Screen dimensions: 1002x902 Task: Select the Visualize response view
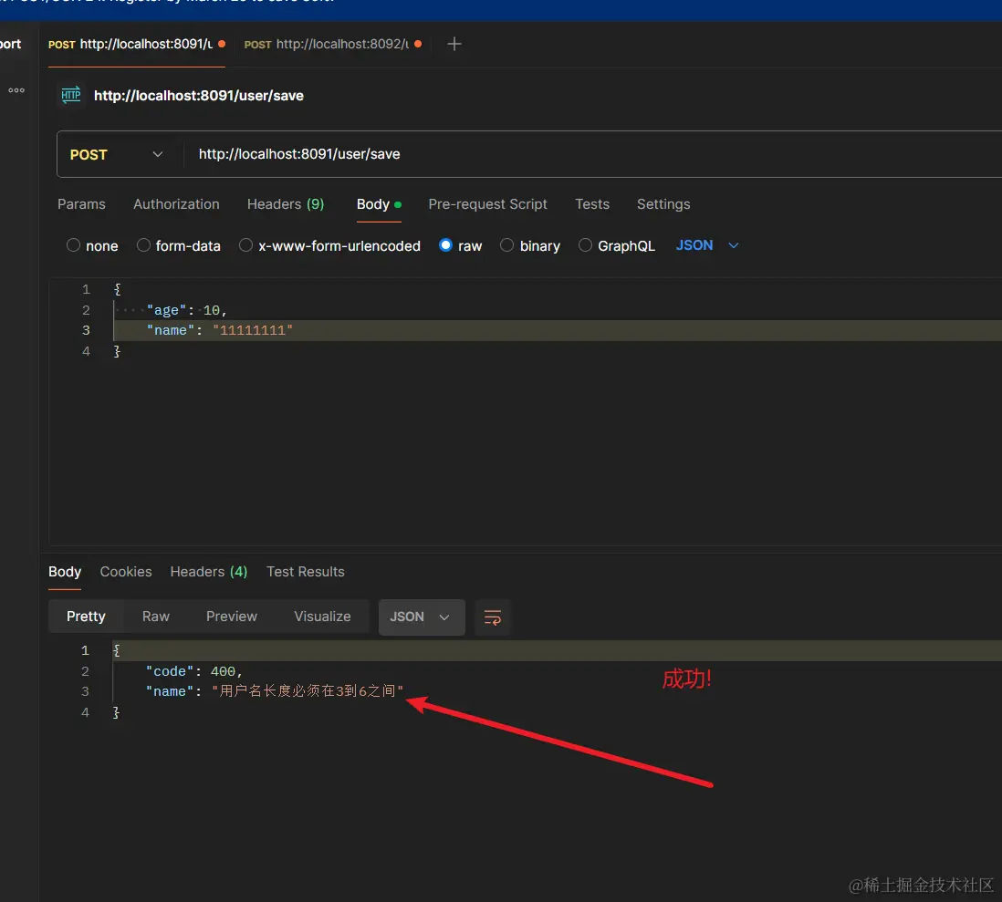click(323, 617)
